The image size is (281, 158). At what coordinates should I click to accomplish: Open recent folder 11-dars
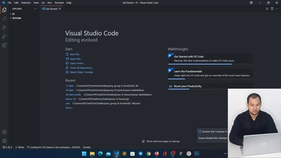[69, 86]
